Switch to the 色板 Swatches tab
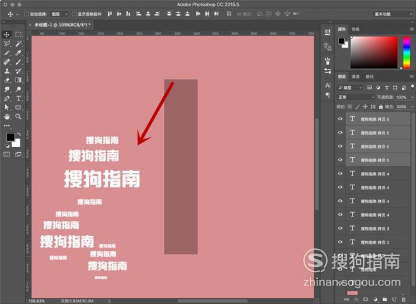 pyautogui.click(x=355, y=29)
